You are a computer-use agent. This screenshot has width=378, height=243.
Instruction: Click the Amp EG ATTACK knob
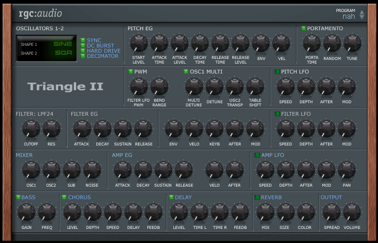click(x=123, y=170)
